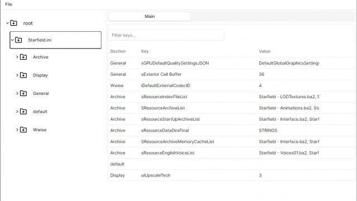Image resolution: width=357 pixels, height=201 pixels.
Task: Select the sGPUDefaultQualitySettingsJSON key
Action: [x=175, y=63]
